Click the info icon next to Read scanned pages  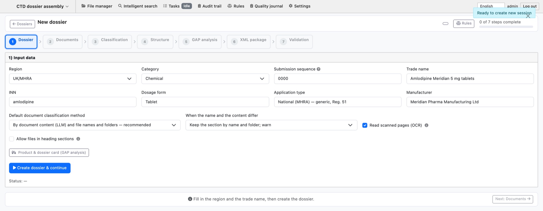pos(427,125)
